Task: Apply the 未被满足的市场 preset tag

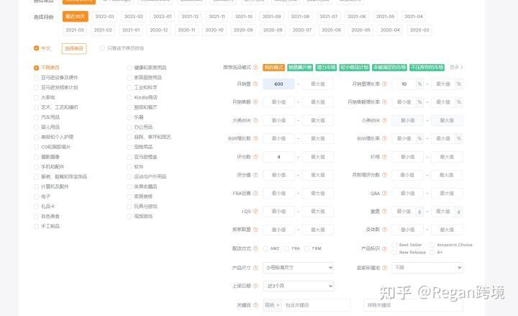Action: tap(389, 68)
